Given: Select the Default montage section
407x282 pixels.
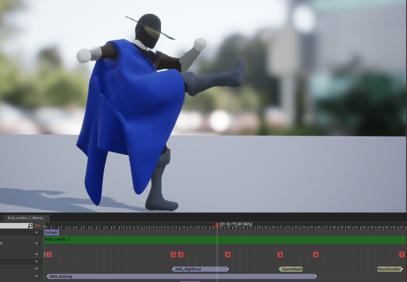Looking at the screenshot, I should coord(51,233).
